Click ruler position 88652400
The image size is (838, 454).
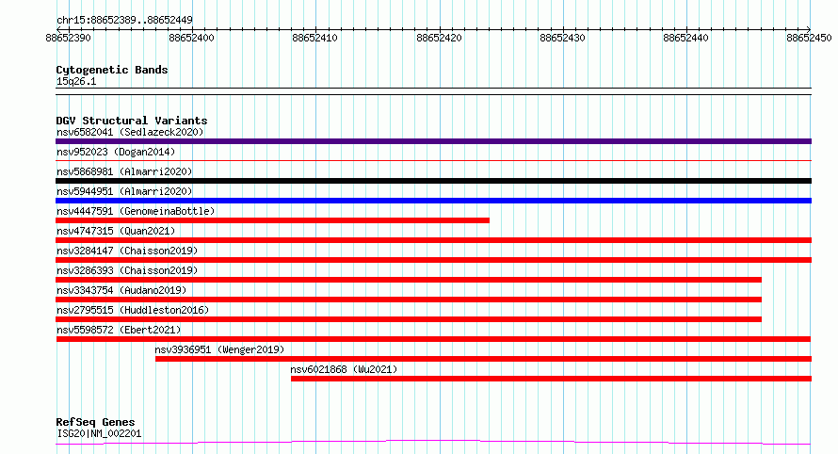pyautogui.click(x=191, y=38)
